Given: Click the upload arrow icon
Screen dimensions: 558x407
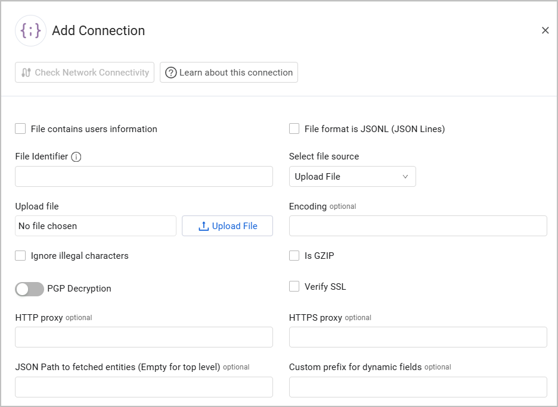Looking at the screenshot, I should point(203,226).
